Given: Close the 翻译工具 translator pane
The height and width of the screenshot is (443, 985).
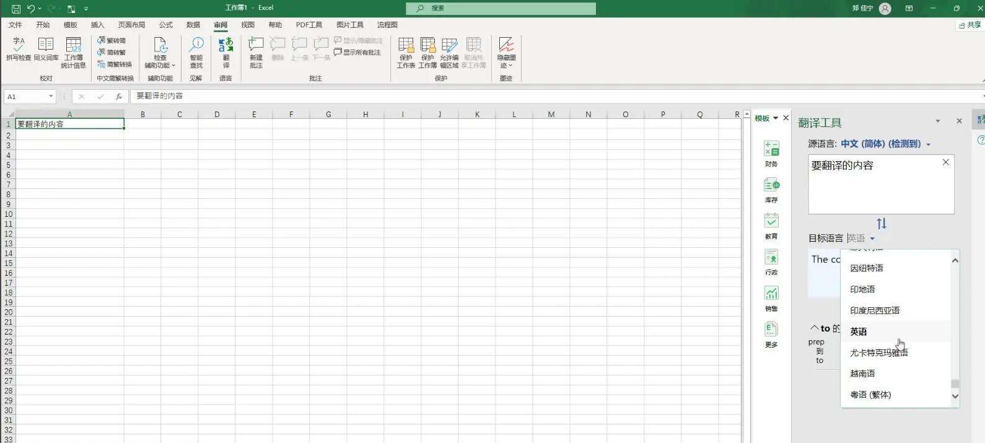Looking at the screenshot, I should [959, 121].
